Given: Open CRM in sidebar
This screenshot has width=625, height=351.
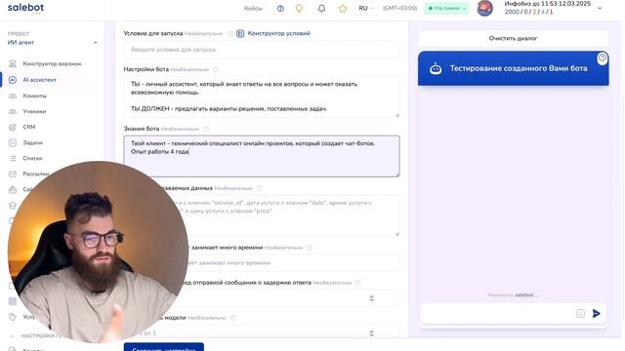Looking at the screenshot, I should tap(29, 127).
